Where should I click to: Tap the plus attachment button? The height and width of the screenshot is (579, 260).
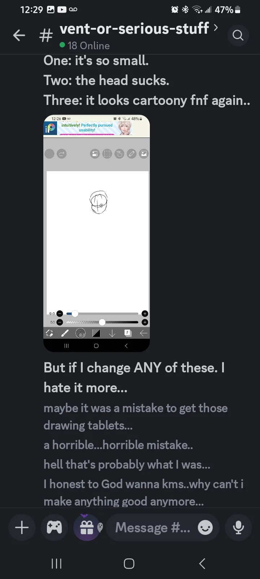pos(22,527)
